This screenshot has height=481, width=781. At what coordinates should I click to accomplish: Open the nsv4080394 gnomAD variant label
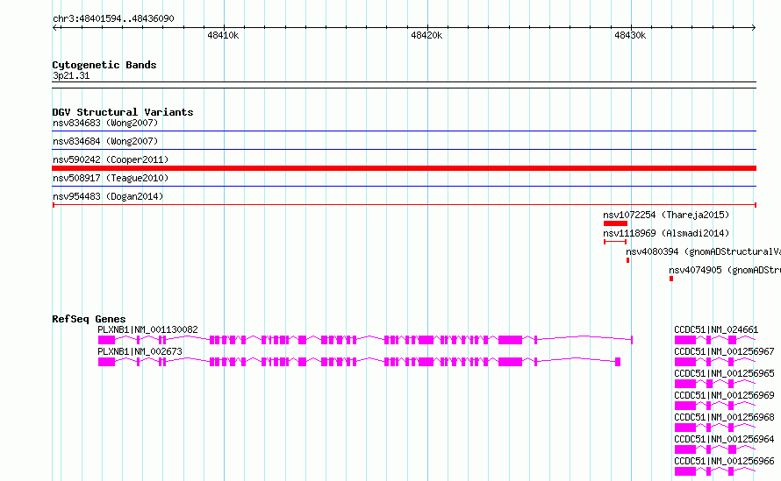(703, 251)
